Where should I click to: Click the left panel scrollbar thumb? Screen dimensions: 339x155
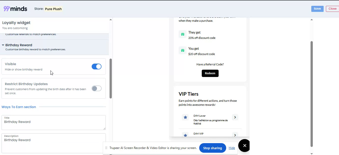point(111,79)
